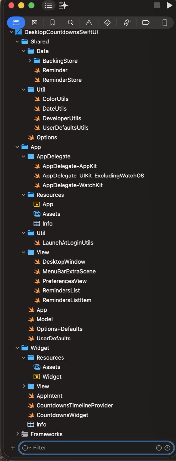This screenshot has width=176, height=461.
Task: Stop the running scheme
Action: (x=157, y=5)
